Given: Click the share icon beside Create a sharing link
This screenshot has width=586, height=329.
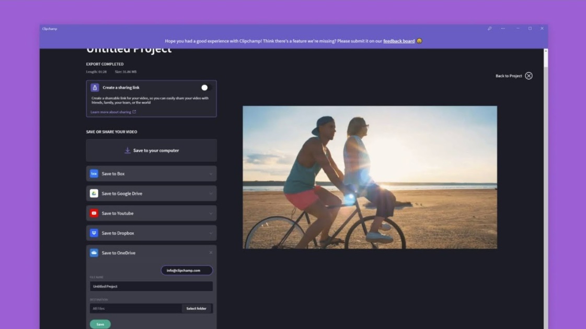Looking at the screenshot, I should 95,88.
